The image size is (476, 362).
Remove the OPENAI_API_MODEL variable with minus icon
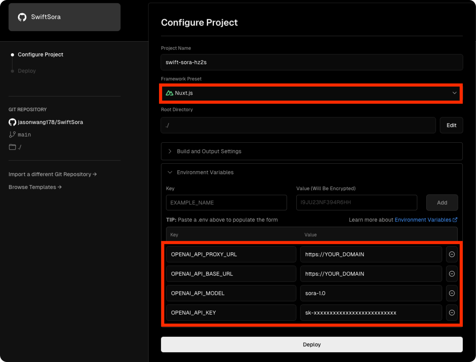coord(452,293)
